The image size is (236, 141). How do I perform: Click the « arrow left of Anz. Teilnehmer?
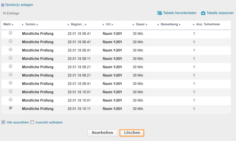click(x=194, y=24)
